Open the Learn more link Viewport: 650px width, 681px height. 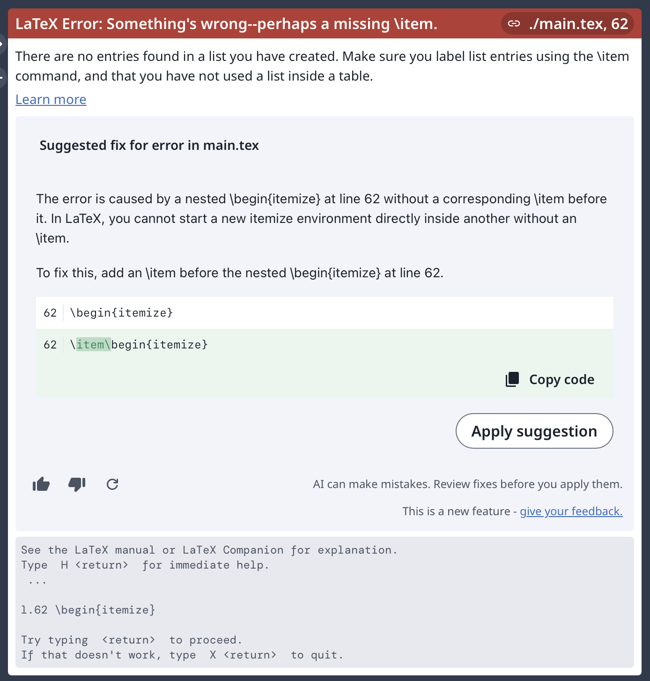(x=51, y=99)
